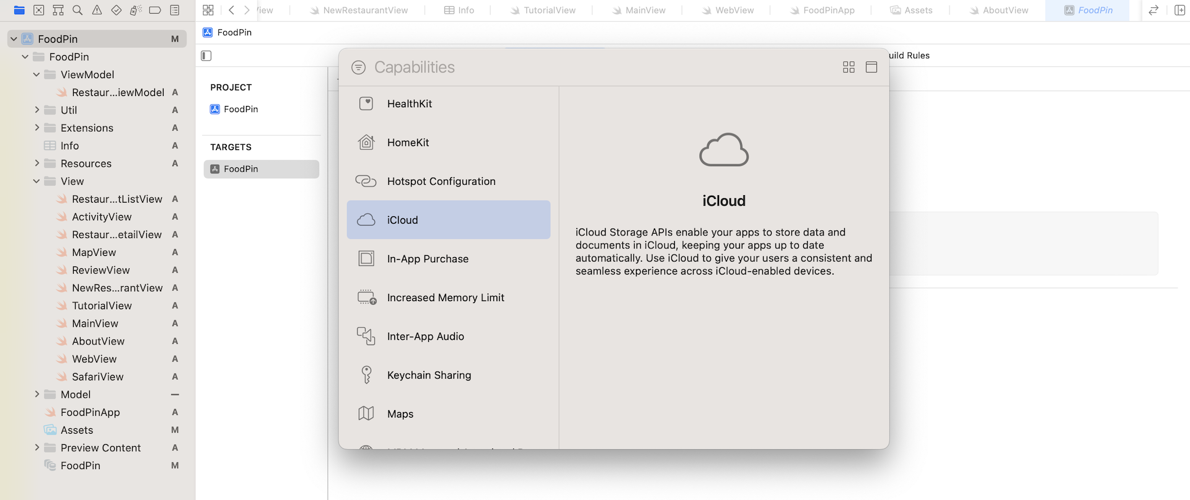Viewport: 1190px width, 500px height.
Task: Select the In-App Purchase capability
Action: 449,259
